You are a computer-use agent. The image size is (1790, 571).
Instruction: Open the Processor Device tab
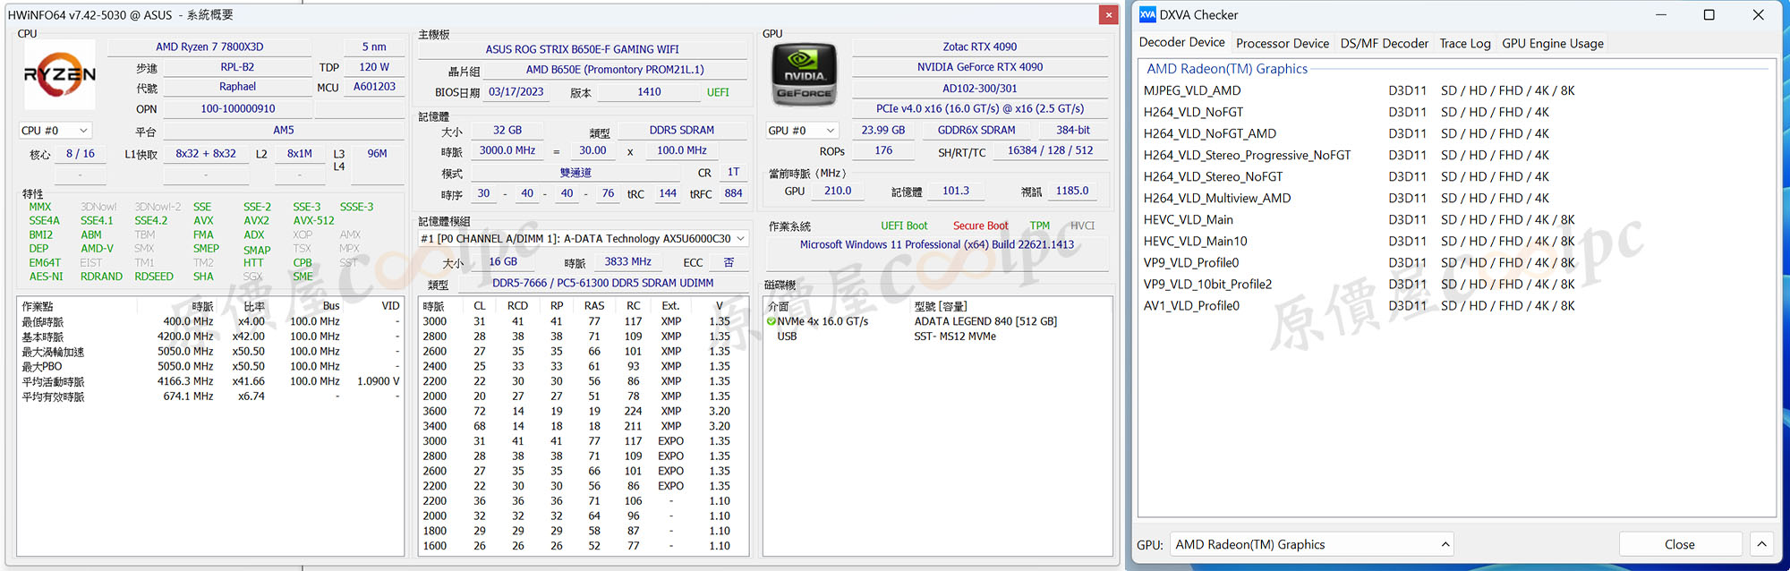click(1283, 43)
